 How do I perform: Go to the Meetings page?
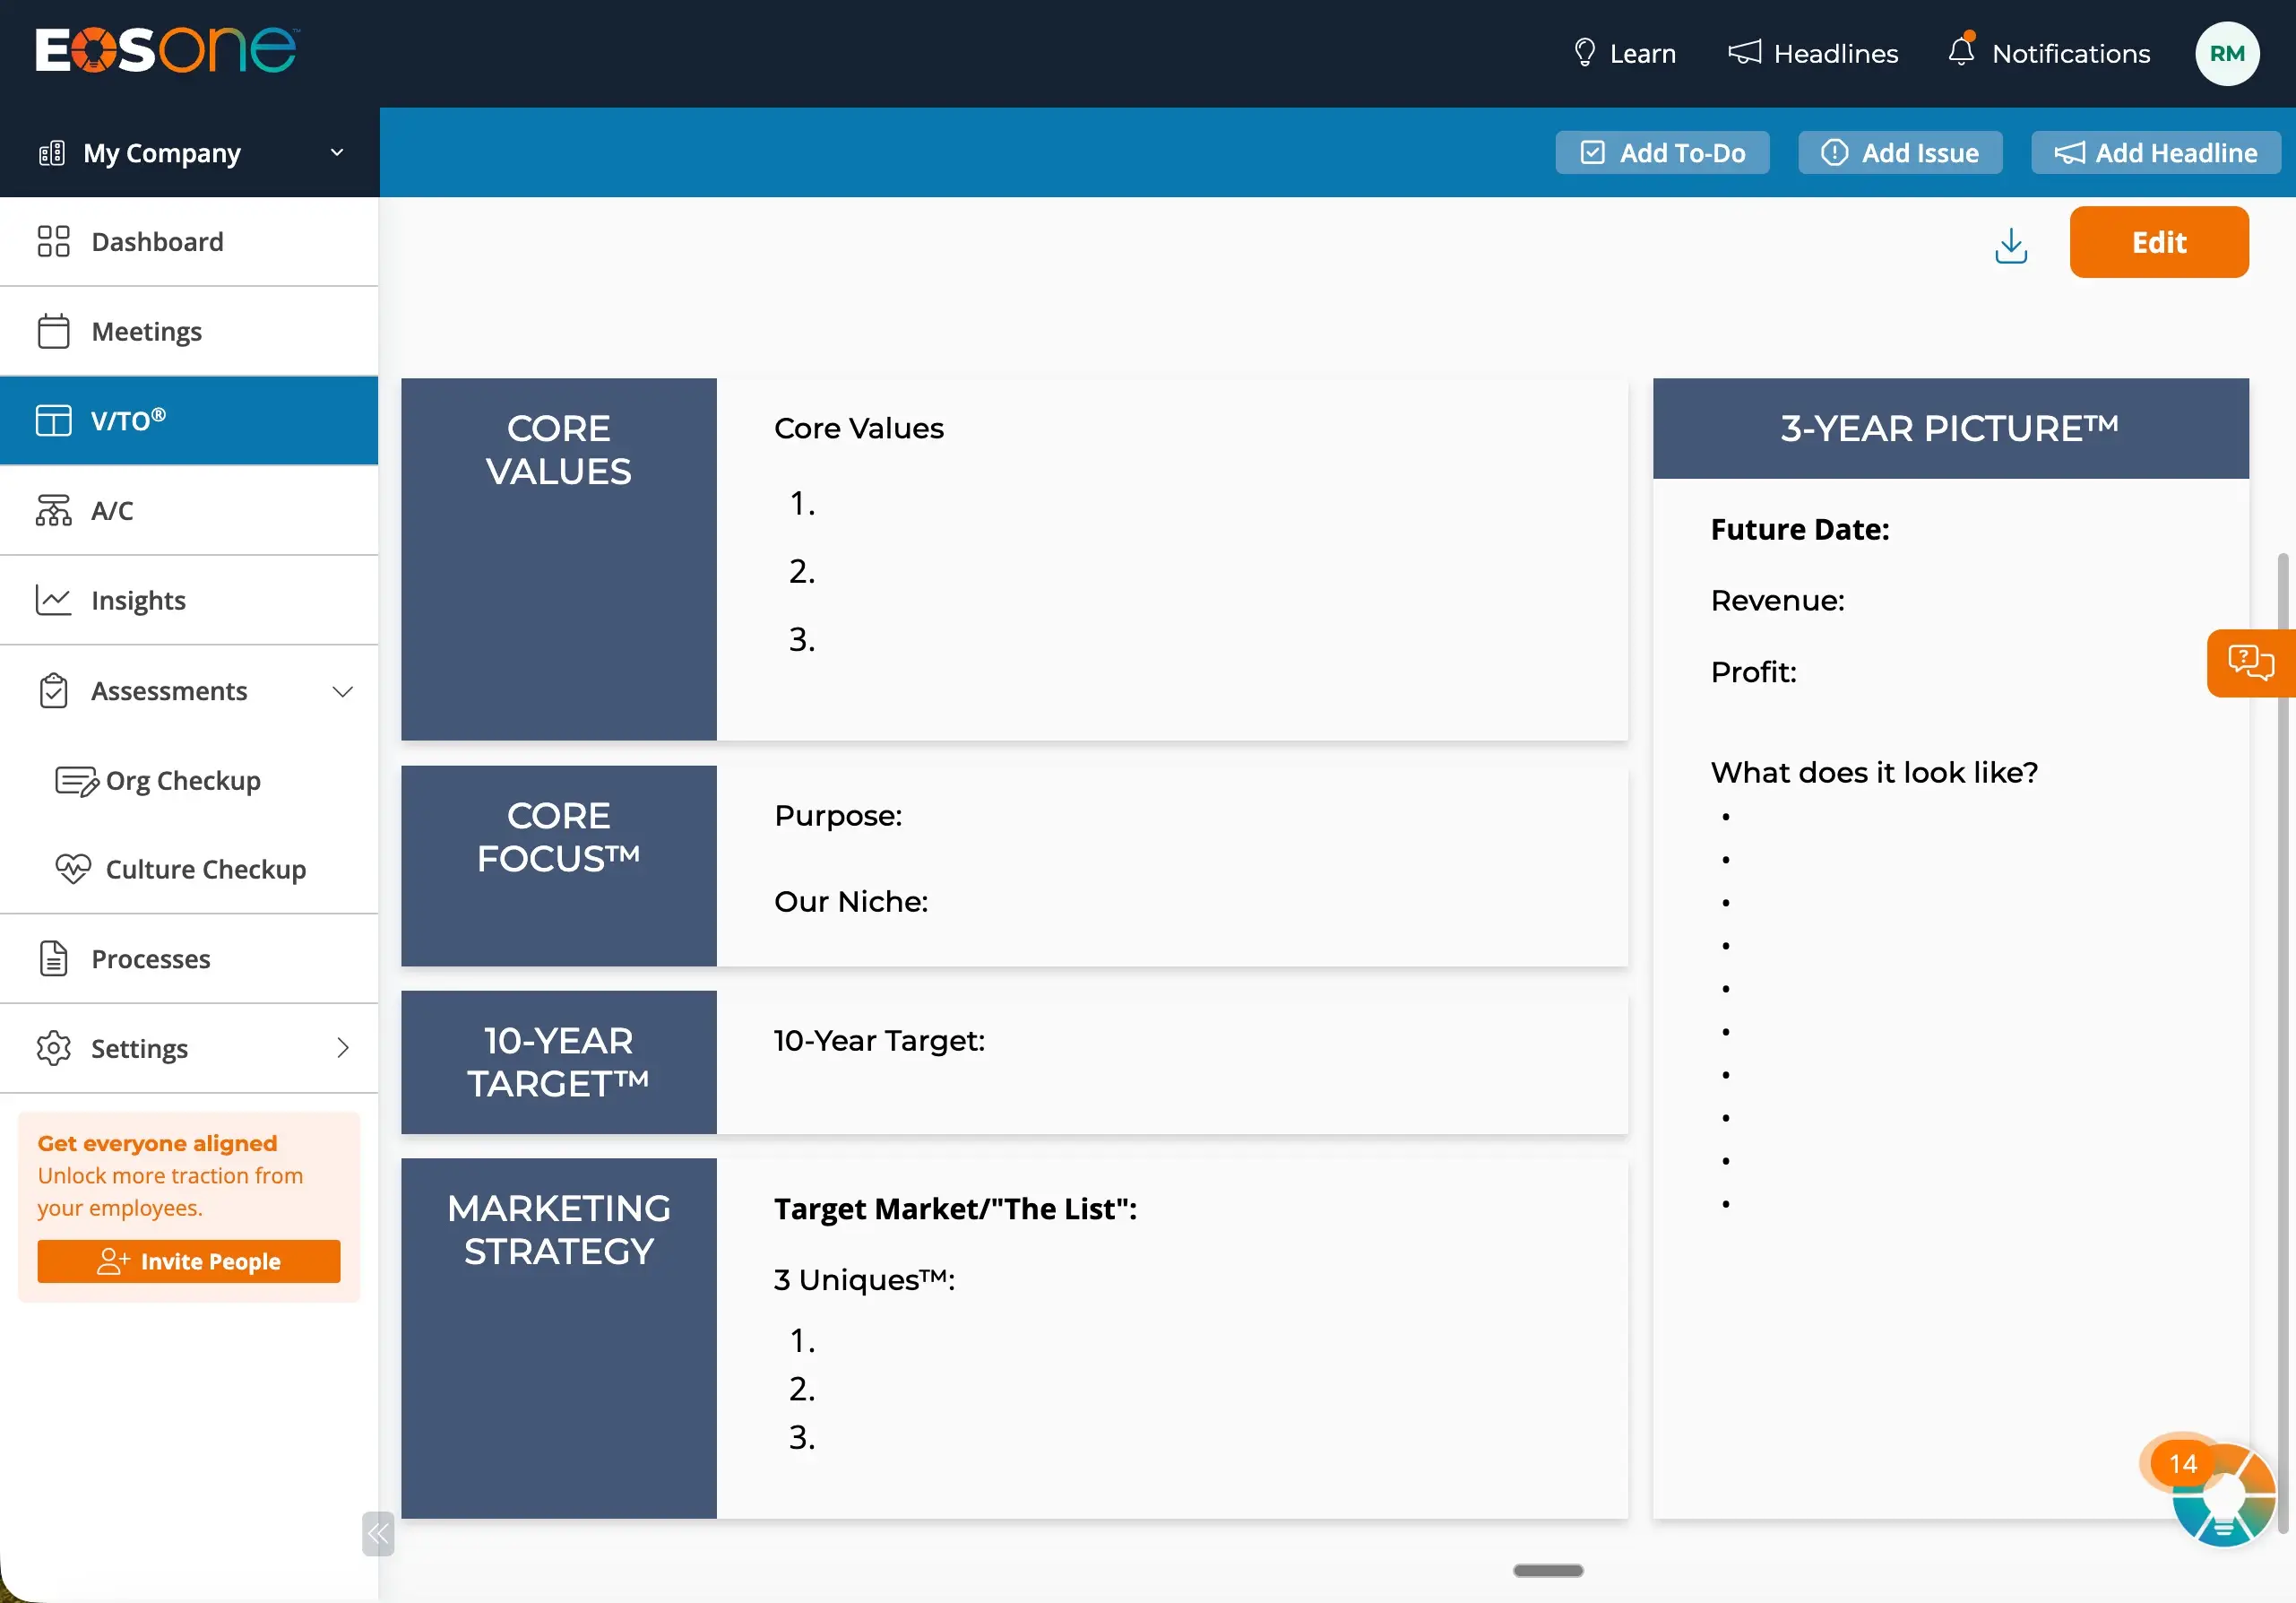click(146, 331)
